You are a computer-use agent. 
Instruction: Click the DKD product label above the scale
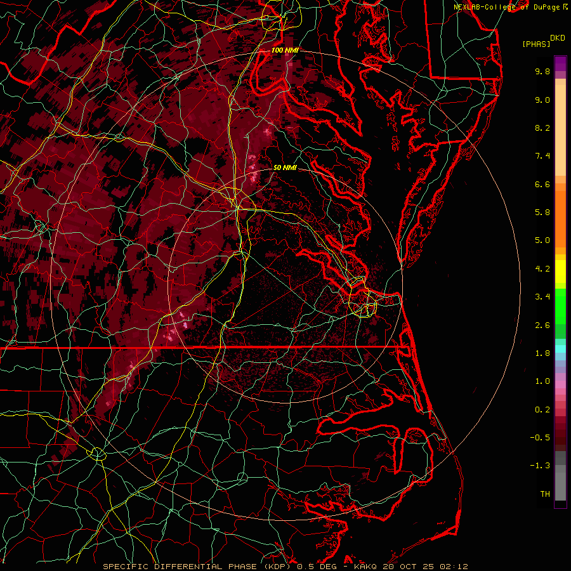click(x=557, y=38)
